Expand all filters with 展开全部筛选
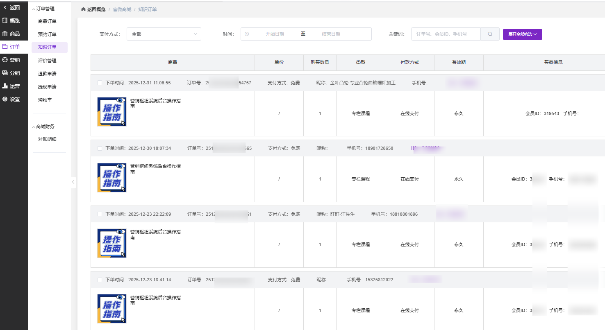This screenshot has width=605, height=330. (x=522, y=34)
